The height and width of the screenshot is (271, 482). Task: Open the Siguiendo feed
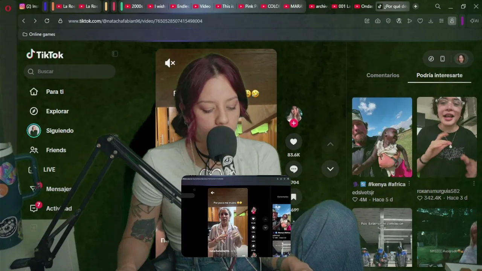[x=59, y=131]
